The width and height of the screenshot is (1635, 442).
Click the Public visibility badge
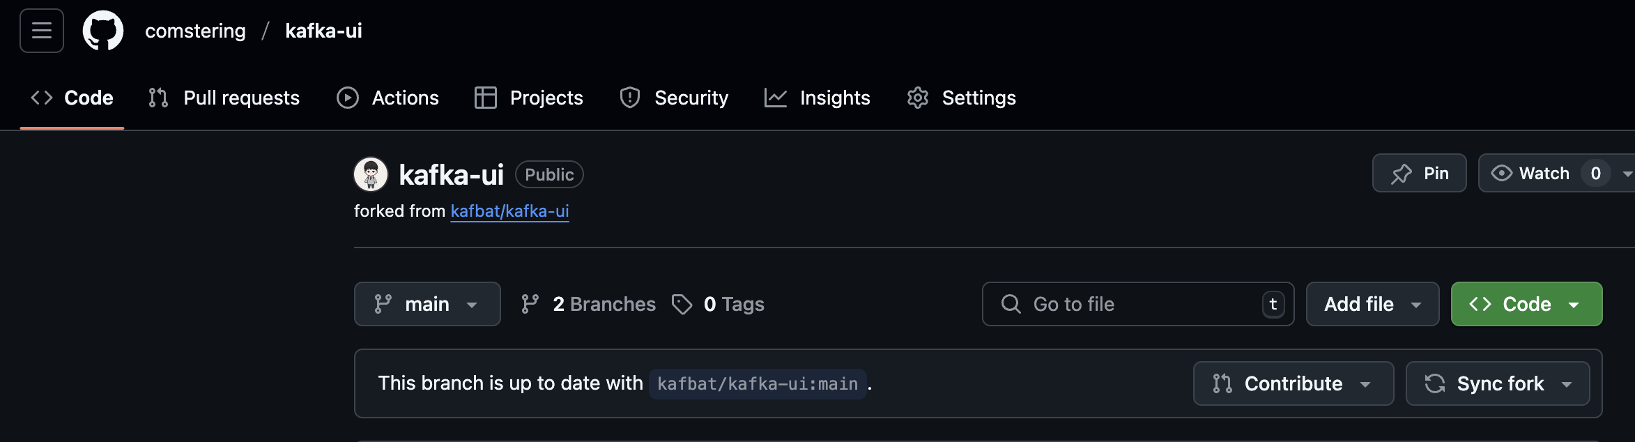pos(549,174)
